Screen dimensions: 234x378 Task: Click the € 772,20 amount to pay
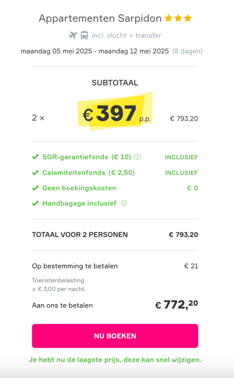click(x=176, y=305)
